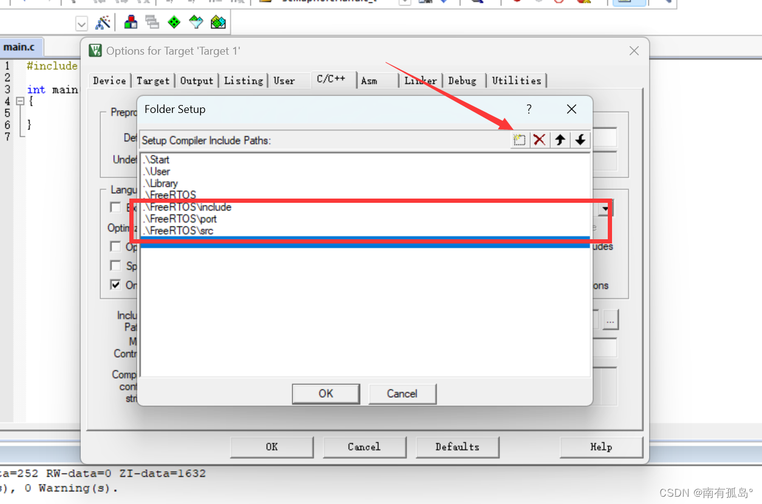The width and height of the screenshot is (762, 504).
Task: Switch to the Linker tab
Action: coord(420,80)
